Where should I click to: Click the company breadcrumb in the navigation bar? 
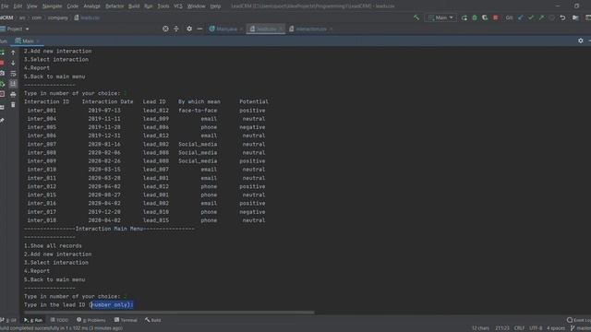[x=57, y=18]
